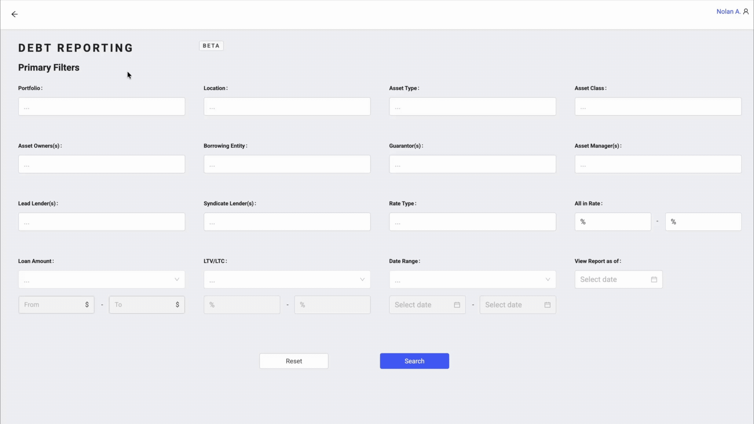Expand the Loan Amount dropdown
754x424 pixels.
[x=177, y=279]
